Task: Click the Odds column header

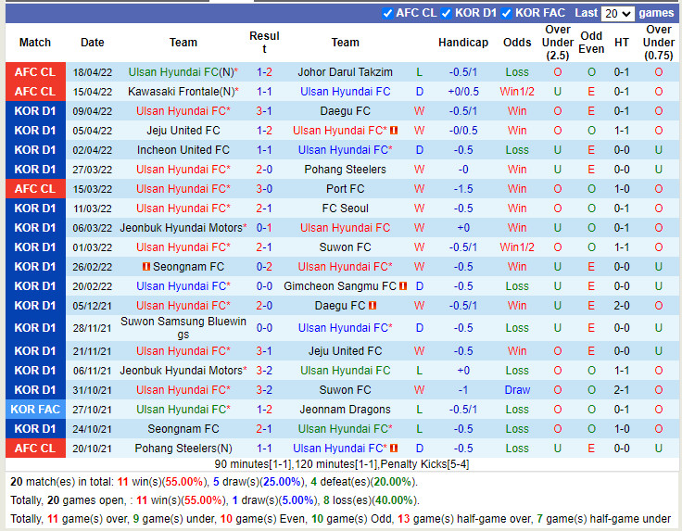Action: 517,43
